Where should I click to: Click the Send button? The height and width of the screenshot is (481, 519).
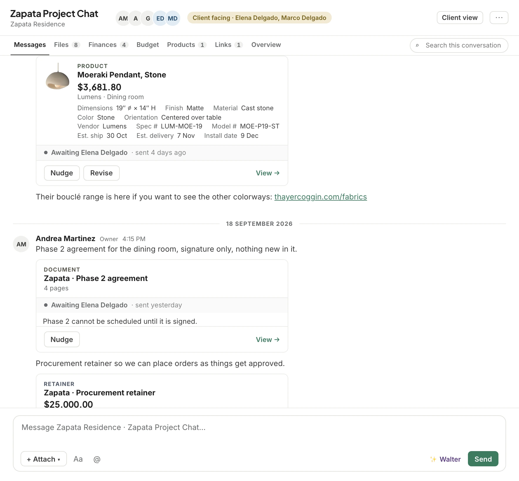[483, 459]
